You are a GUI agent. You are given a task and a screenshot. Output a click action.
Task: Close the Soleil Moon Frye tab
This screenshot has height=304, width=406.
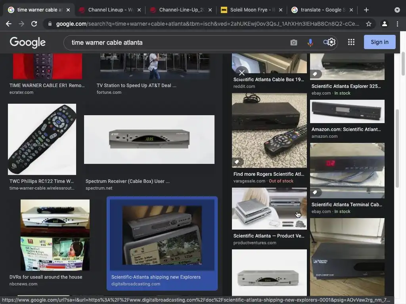tap(280, 10)
